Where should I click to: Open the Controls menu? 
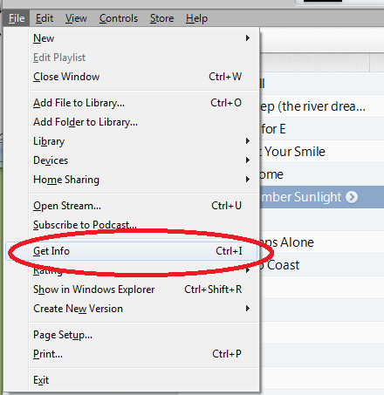[119, 18]
